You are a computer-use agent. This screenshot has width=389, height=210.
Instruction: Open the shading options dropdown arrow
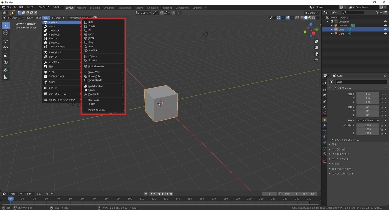(318, 18)
